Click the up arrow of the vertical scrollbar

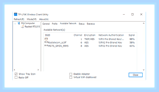144,23
